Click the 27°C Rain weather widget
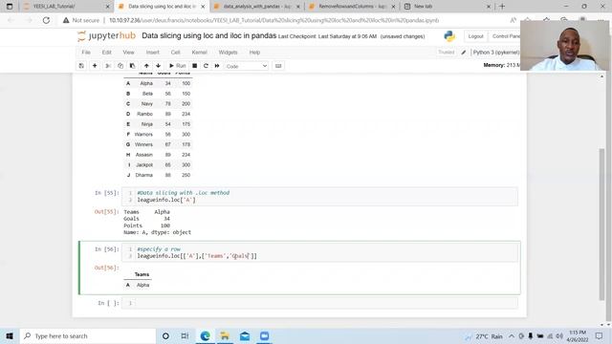Image resolution: width=612 pixels, height=344 pixels. pos(484,336)
